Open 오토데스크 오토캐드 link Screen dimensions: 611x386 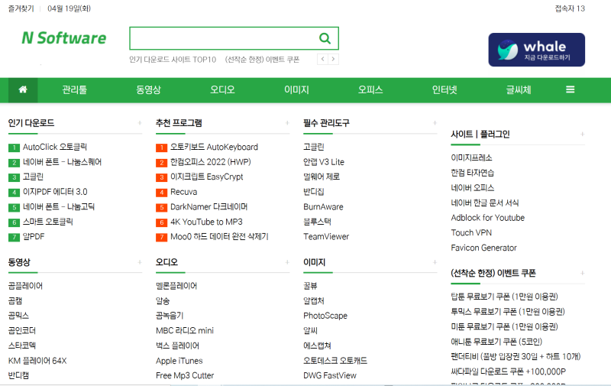click(x=335, y=361)
